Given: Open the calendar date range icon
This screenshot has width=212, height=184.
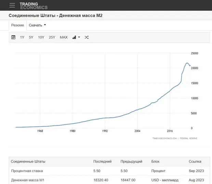Looking at the screenshot, I should click(13, 37).
